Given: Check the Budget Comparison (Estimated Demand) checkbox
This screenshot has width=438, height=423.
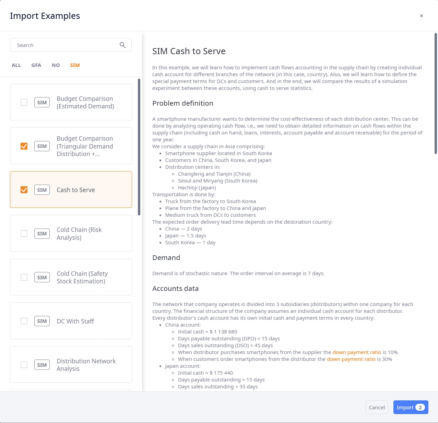Looking at the screenshot, I should click(24, 102).
